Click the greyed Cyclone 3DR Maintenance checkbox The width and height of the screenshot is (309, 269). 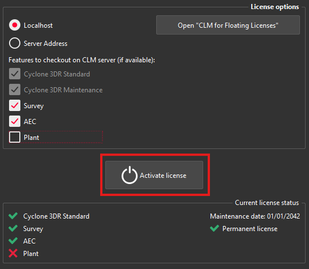click(15, 89)
